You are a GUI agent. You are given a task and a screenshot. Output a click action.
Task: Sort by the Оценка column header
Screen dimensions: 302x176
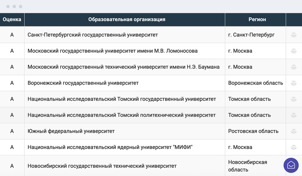click(x=12, y=19)
